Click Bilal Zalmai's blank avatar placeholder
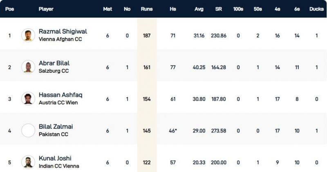 coord(28,130)
